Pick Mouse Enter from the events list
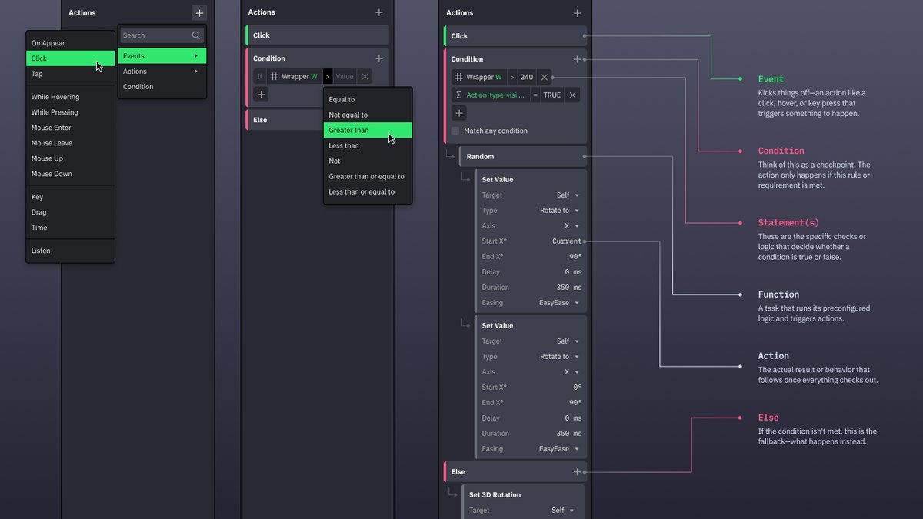The image size is (923, 519). (71, 128)
